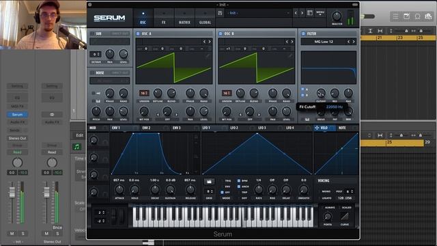Screen dimensions: 437x246
Task: Click OSC B warp mode right arrow
Action: [x=259, y=115]
